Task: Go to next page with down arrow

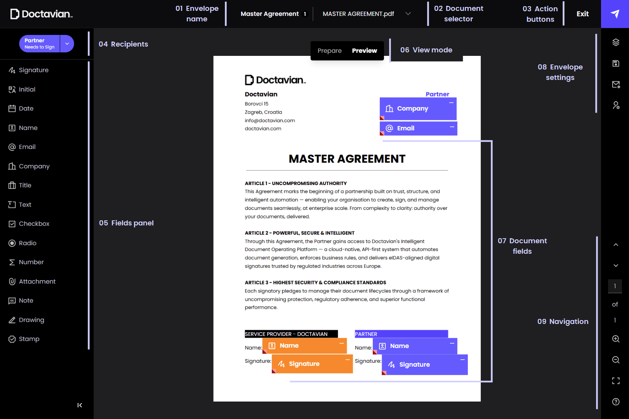Action: click(616, 265)
